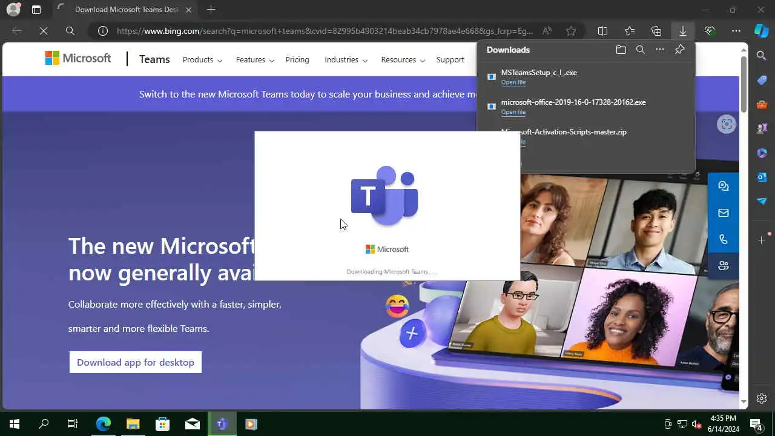Open sidebar settings gear icon

762,398
